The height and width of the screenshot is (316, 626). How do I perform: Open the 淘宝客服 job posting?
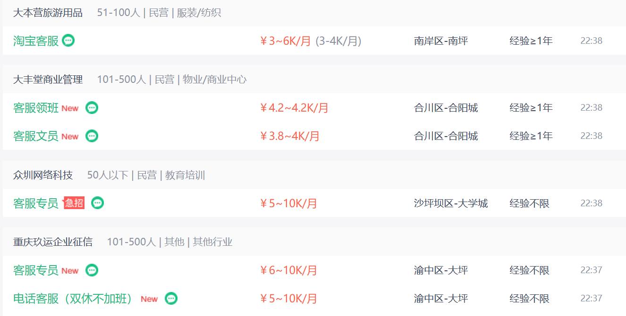[x=36, y=41]
